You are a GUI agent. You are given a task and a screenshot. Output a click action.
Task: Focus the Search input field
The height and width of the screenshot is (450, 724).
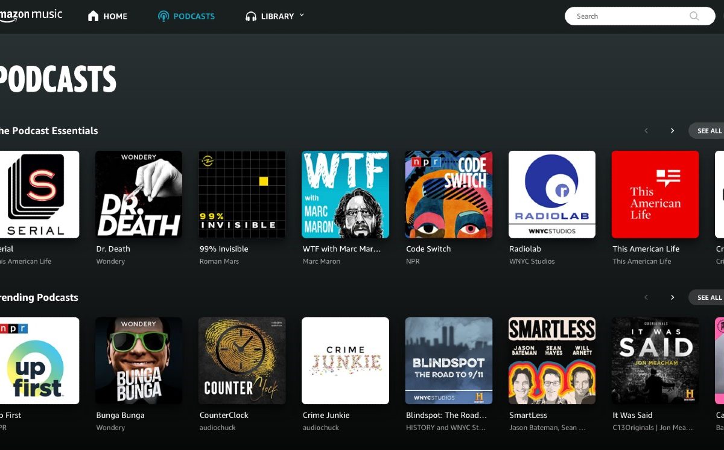coord(627,16)
